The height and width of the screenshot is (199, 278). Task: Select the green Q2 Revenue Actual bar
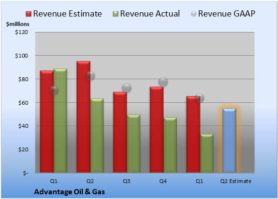tap(97, 135)
